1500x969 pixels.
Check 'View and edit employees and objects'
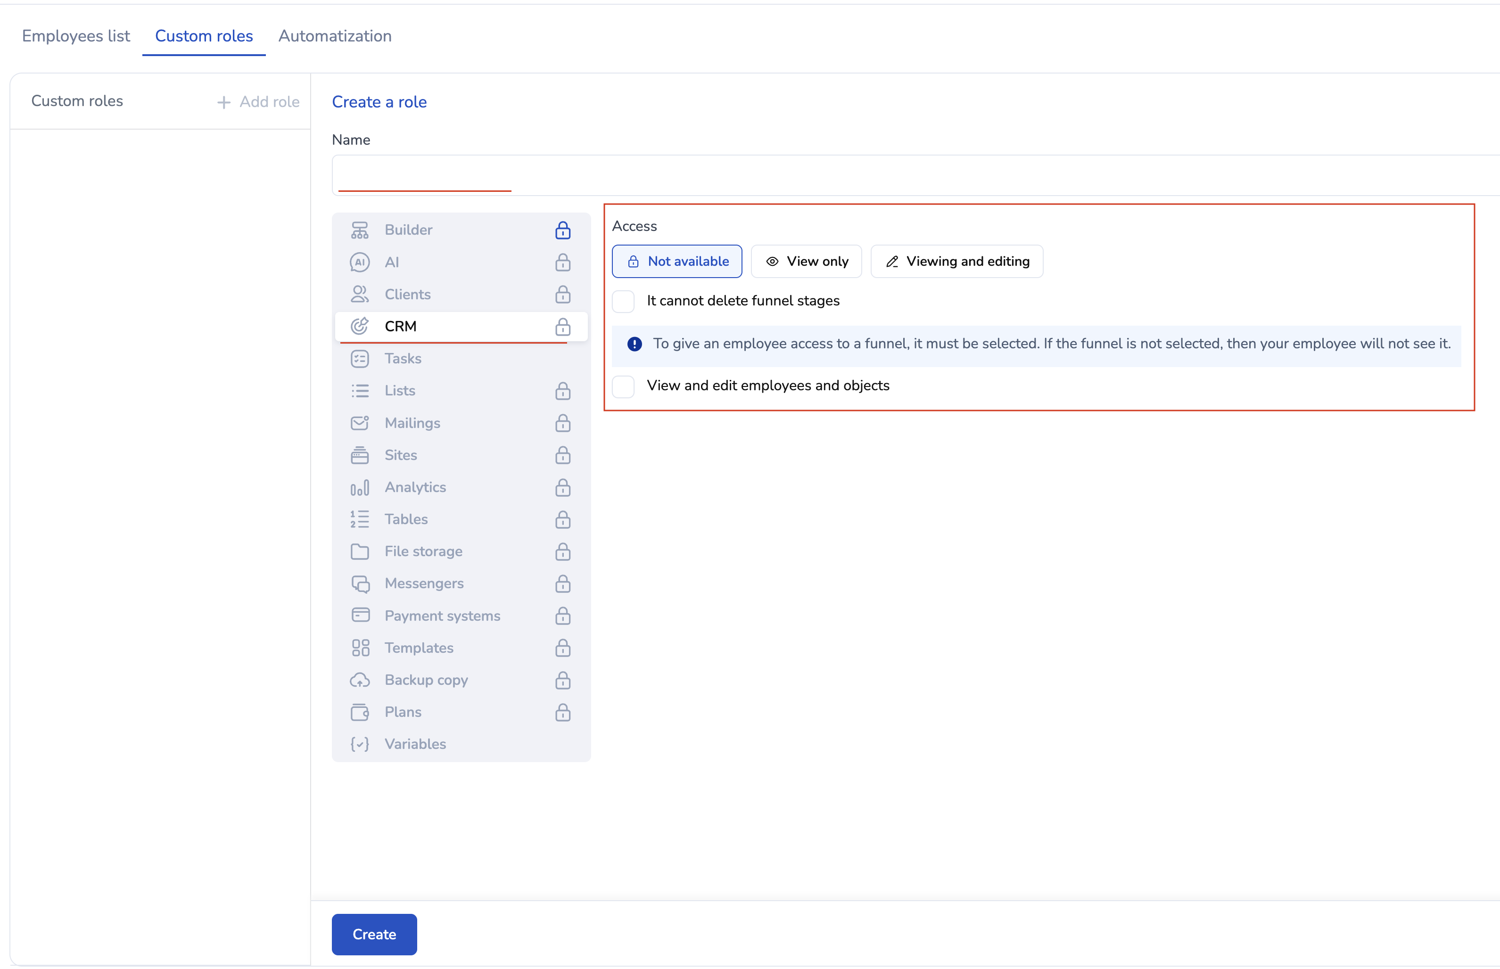623,386
